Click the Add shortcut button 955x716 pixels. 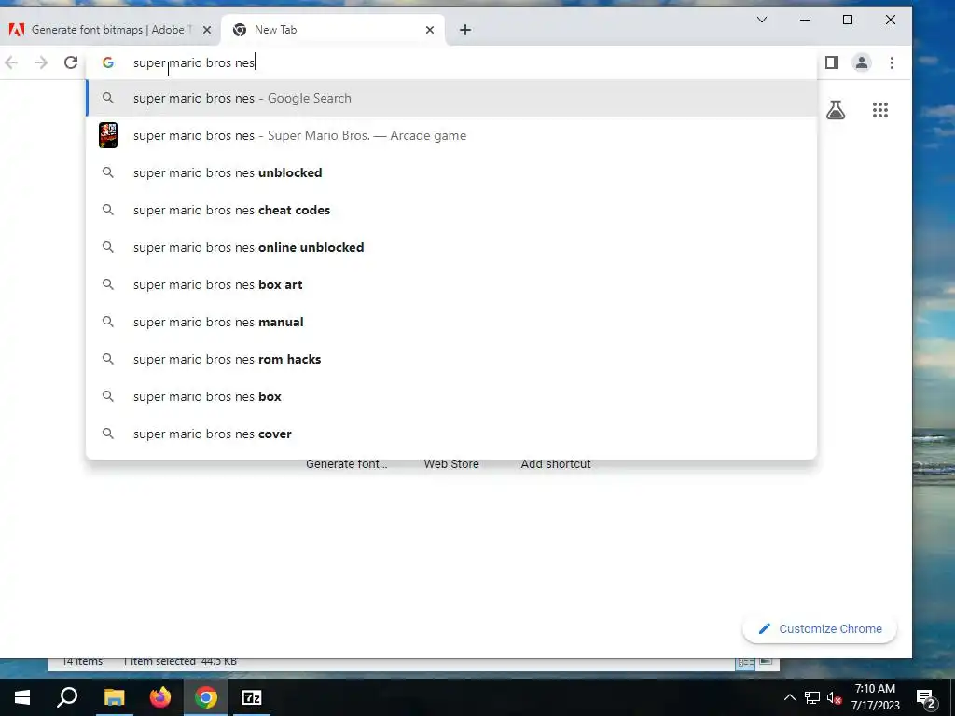[x=556, y=464]
